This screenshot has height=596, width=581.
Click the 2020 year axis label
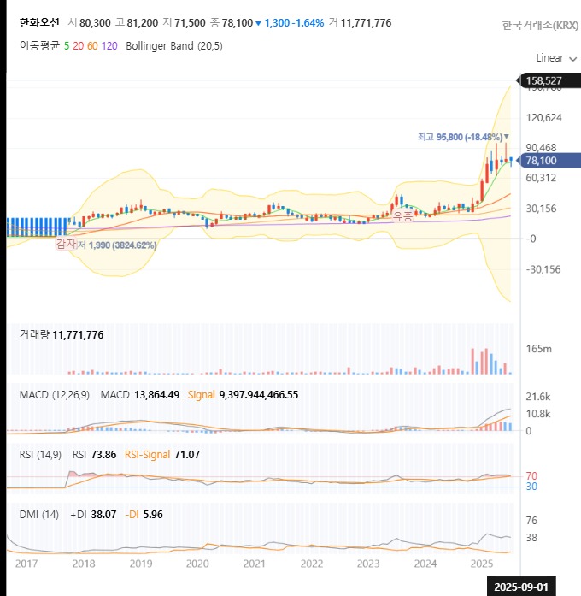(197, 564)
